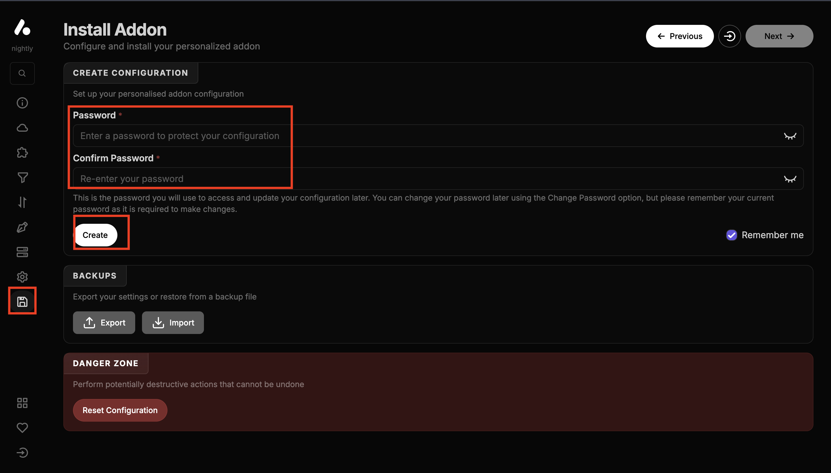
Task: Click the sidebar bottom login arrow icon
Action: pyautogui.click(x=22, y=453)
